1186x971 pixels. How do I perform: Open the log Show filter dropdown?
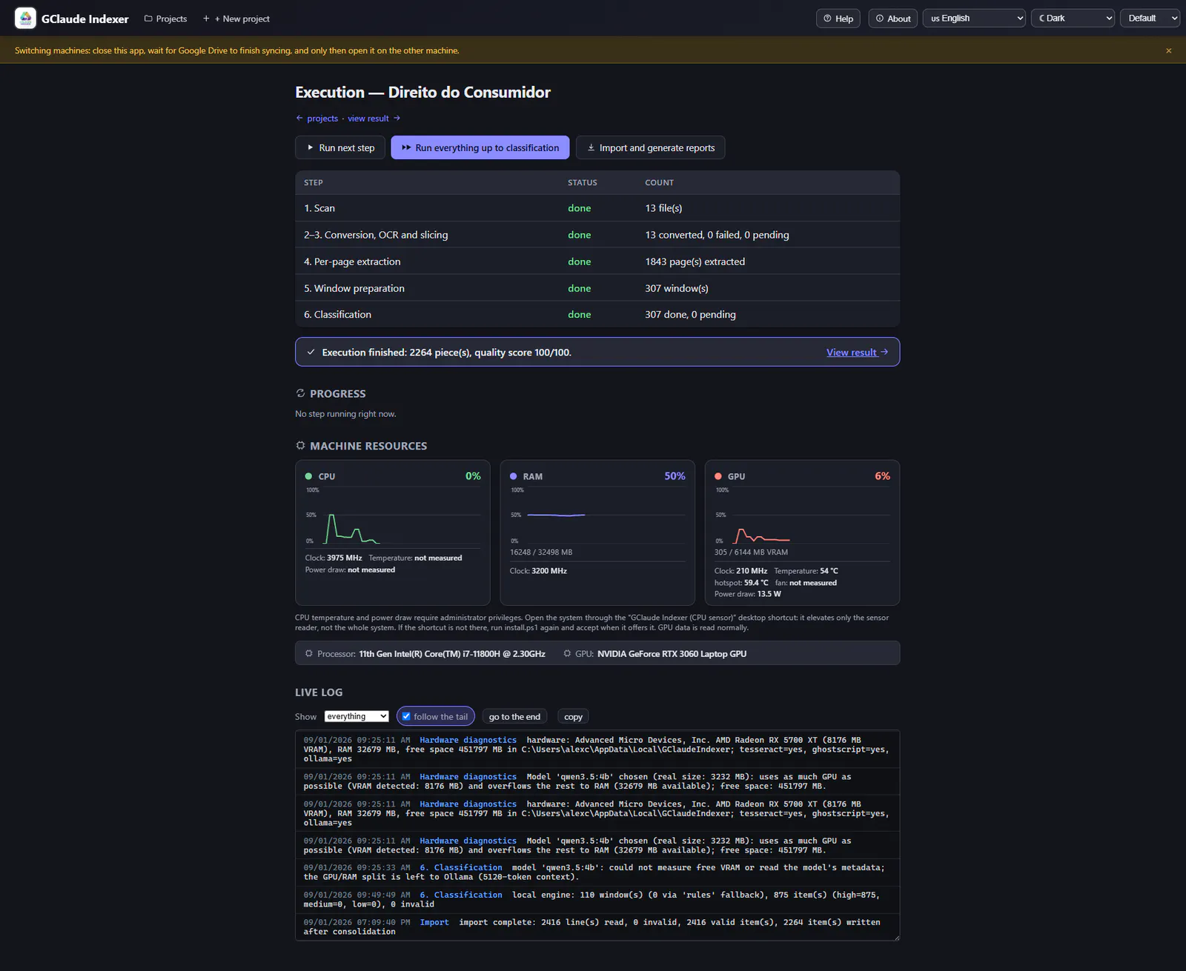point(357,716)
